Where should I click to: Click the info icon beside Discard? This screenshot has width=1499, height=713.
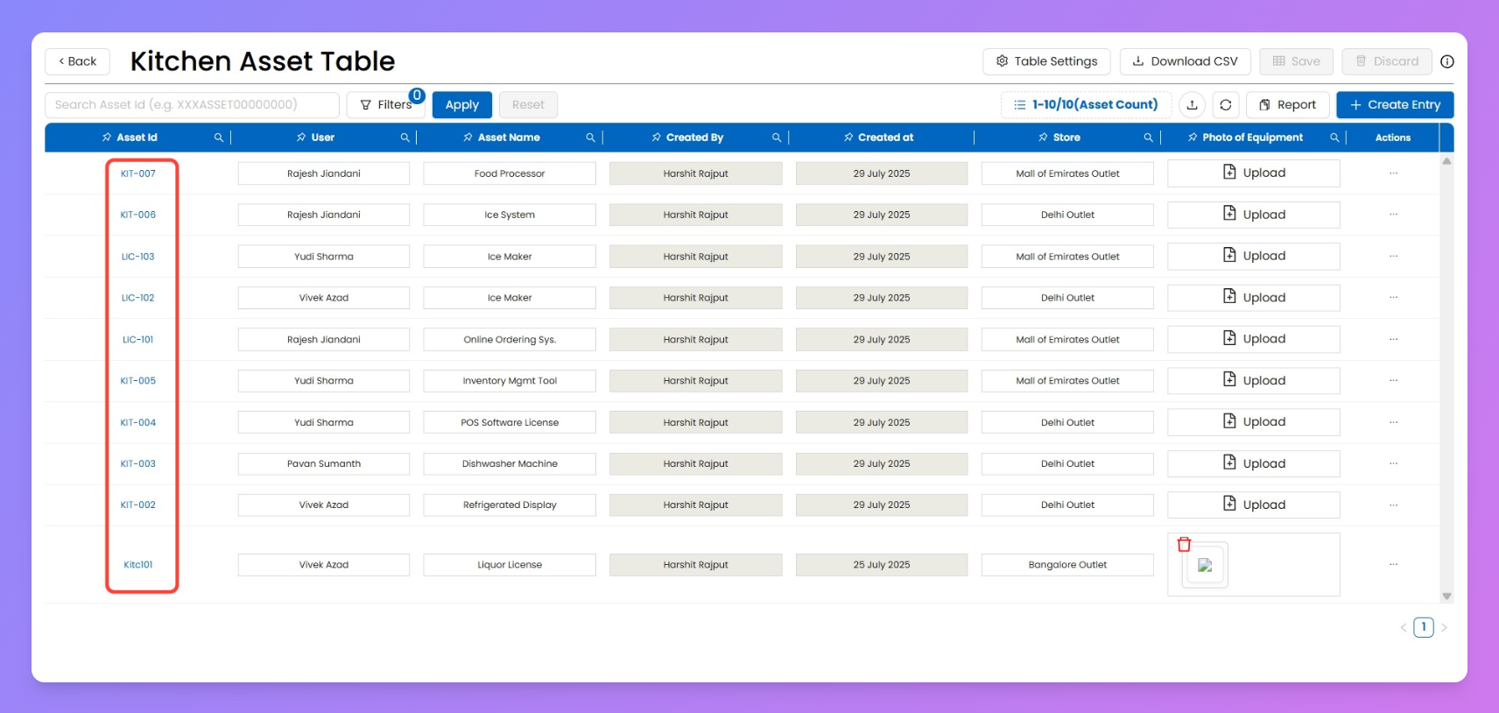coord(1447,61)
